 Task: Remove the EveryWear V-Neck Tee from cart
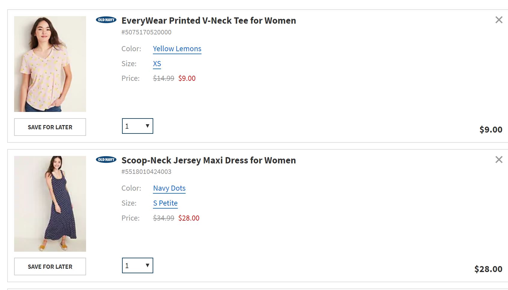coord(499,20)
